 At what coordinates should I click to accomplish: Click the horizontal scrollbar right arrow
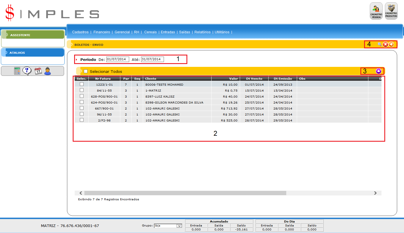tap(375, 193)
